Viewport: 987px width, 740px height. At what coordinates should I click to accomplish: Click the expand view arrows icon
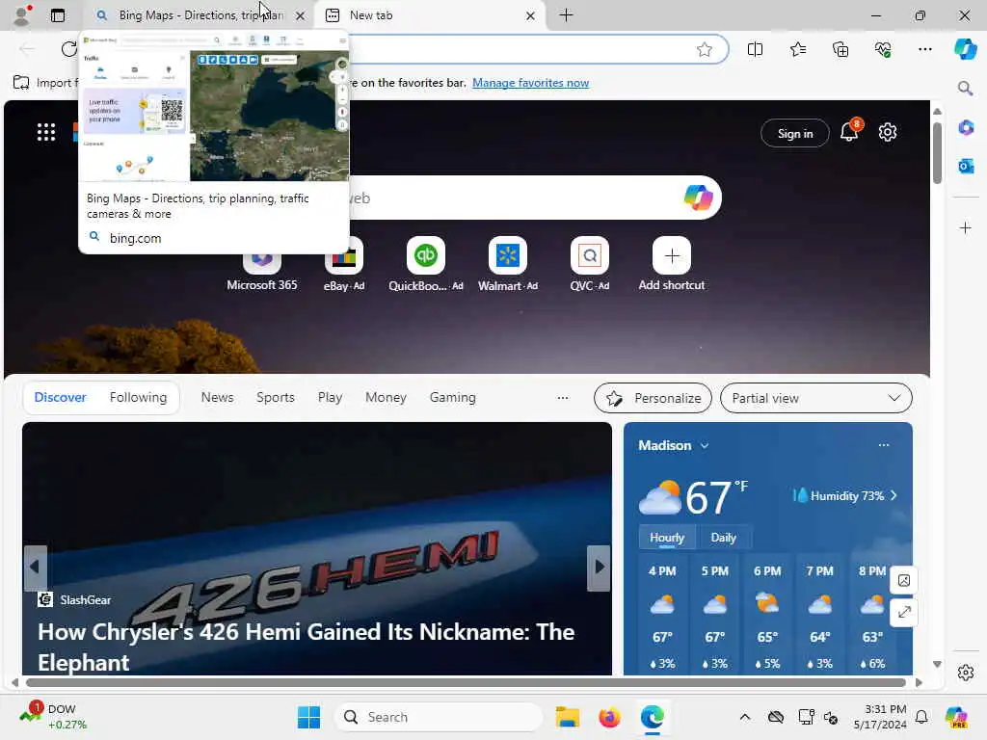pyautogui.click(x=903, y=612)
